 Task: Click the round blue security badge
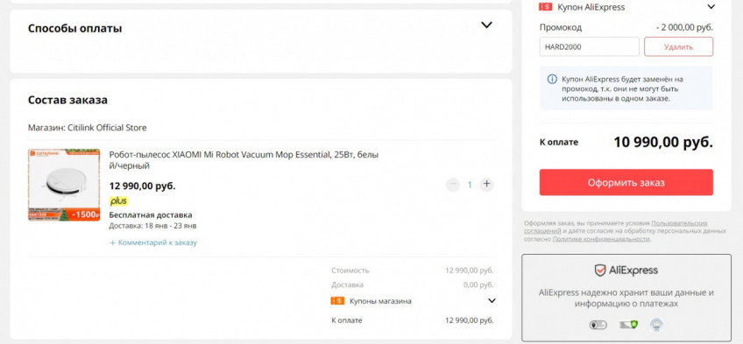[x=656, y=325]
